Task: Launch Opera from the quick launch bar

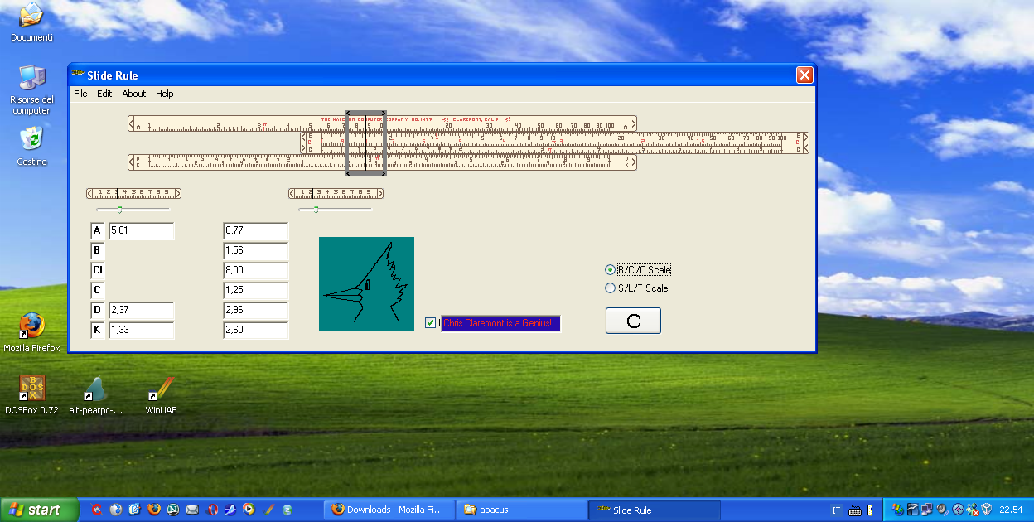Action: [x=212, y=510]
